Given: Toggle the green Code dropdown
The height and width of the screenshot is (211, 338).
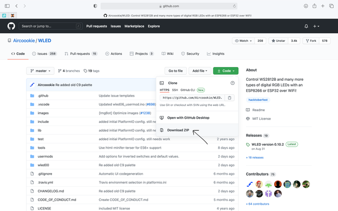Looking at the screenshot, I should (x=226, y=71).
